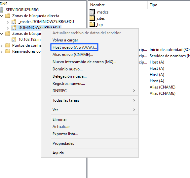The image size is (190, 178).
Task: Select the _msdcs entry name
Action: pos(102,12)
